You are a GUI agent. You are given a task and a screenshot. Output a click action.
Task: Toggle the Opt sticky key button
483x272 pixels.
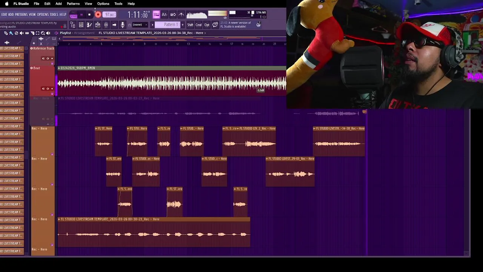pos(207,25)
